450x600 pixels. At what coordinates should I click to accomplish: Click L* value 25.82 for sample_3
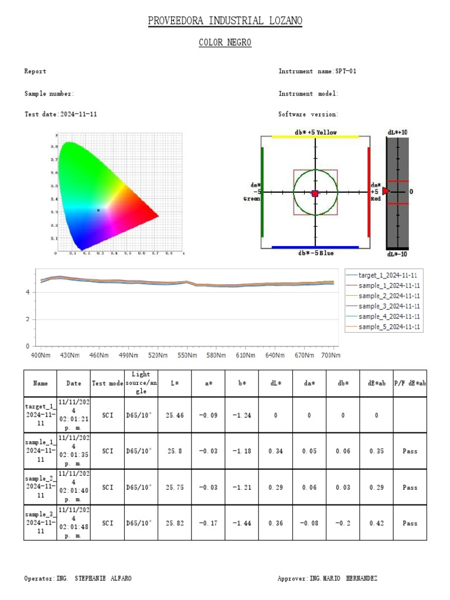pyautogui.click(x=175, y=523)
